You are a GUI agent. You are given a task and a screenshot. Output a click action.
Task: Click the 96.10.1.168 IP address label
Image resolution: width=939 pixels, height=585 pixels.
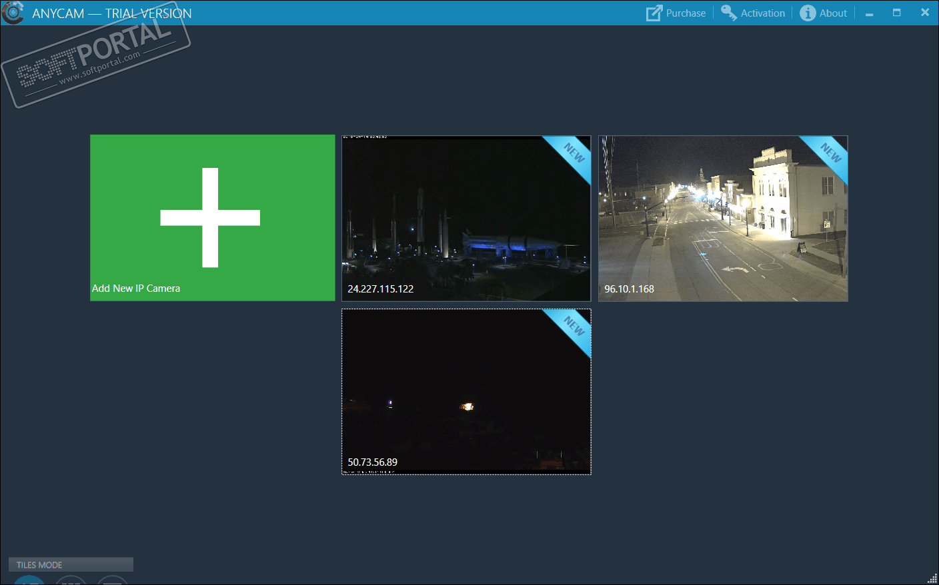point(629,289)
